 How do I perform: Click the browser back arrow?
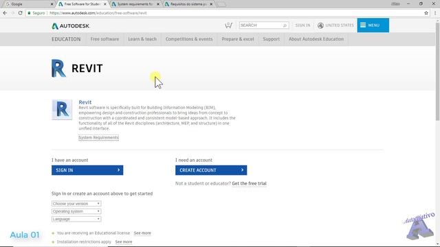click(x=5, y=13)
